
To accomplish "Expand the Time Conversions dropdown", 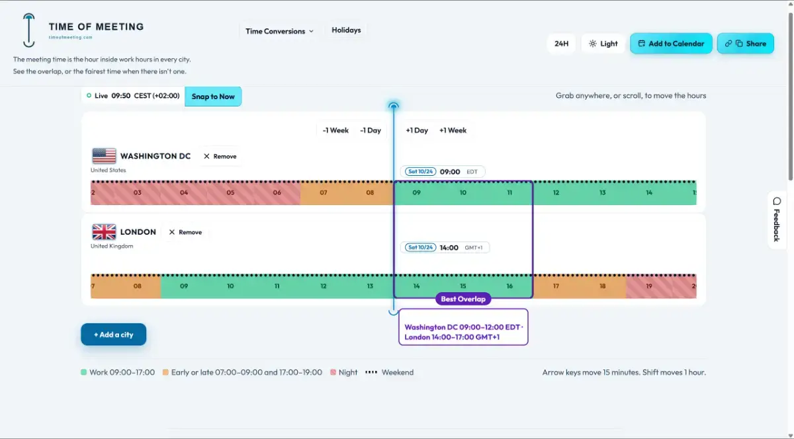I will click(x=279, y=31).
